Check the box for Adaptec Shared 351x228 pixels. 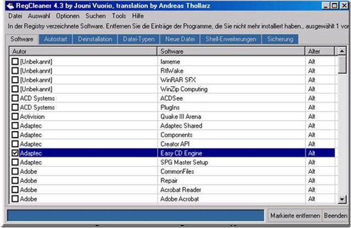point(15,126)
